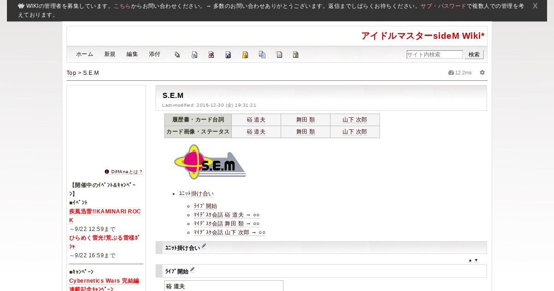Click the yellow padlock page icon
This screenshot has height=291, width=554.
coord(245,55)
